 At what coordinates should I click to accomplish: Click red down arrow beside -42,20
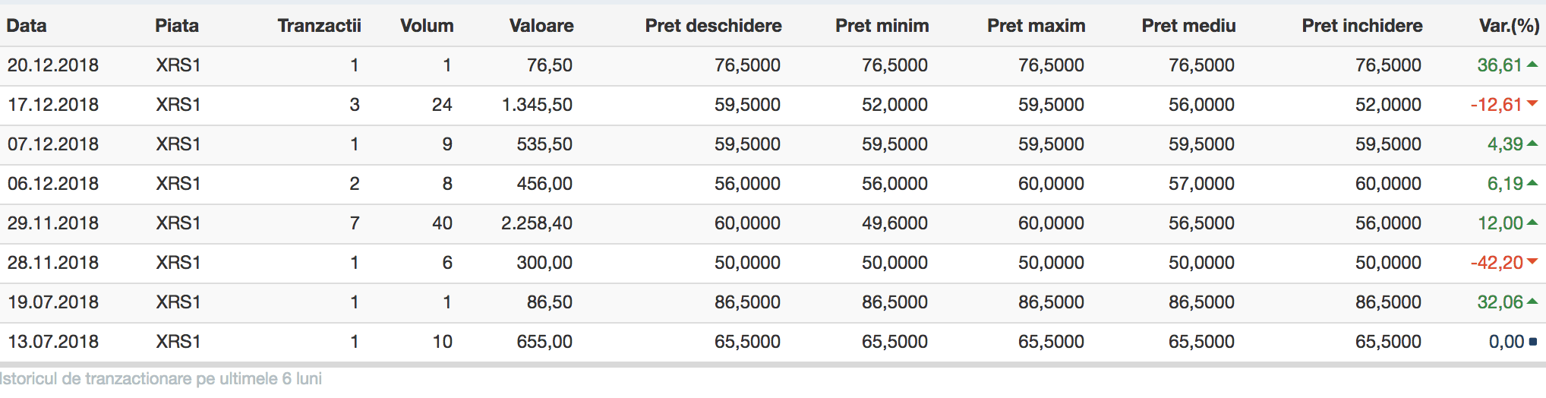1532,261
